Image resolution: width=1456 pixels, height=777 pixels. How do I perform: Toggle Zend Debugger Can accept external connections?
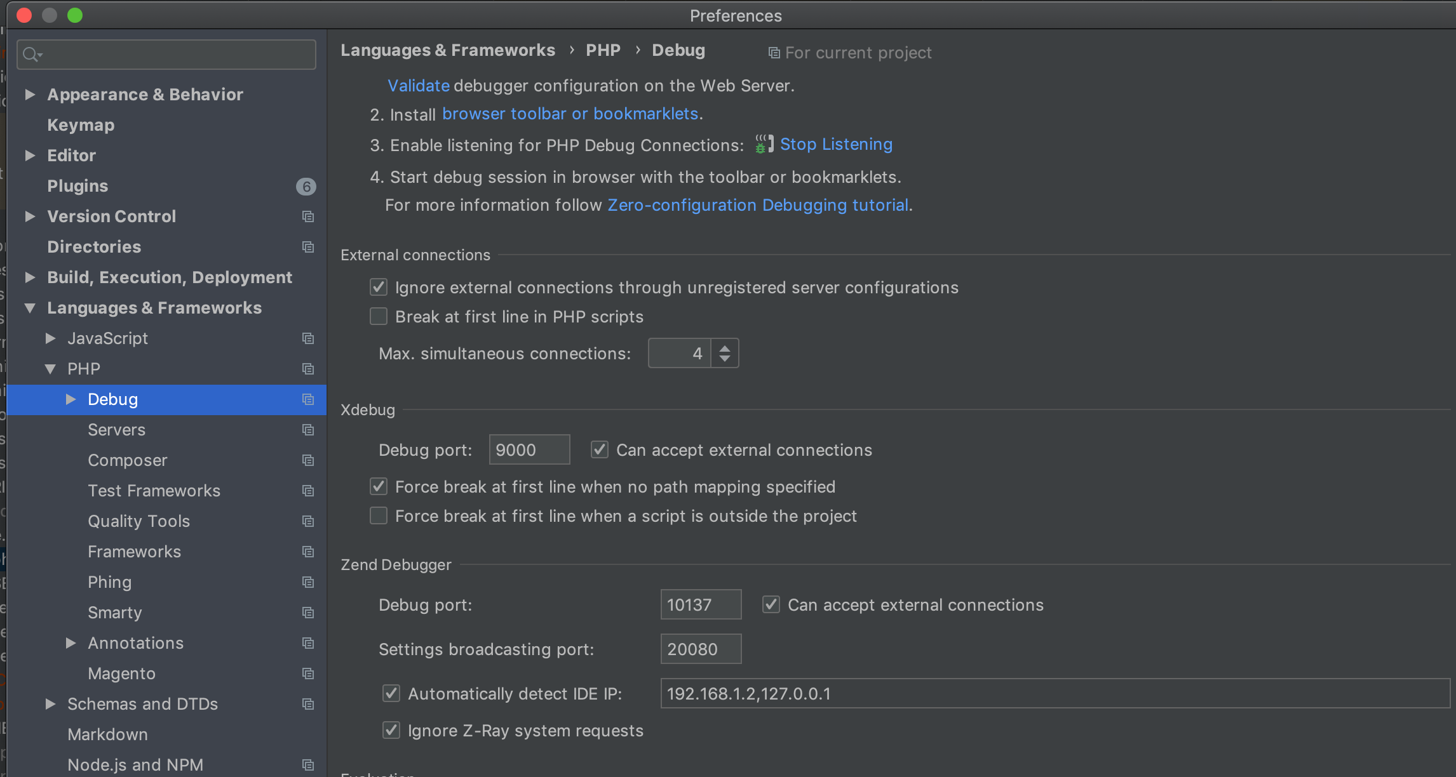[x=771, y=604]
